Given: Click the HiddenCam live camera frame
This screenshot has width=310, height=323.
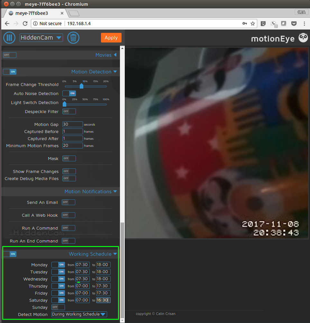Looking at the screenshot, I should (x=216, y=143).
